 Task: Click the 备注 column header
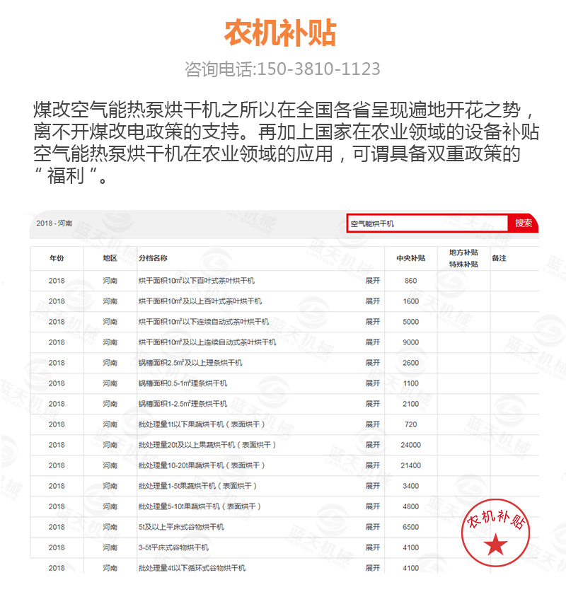tap(499, 258)
